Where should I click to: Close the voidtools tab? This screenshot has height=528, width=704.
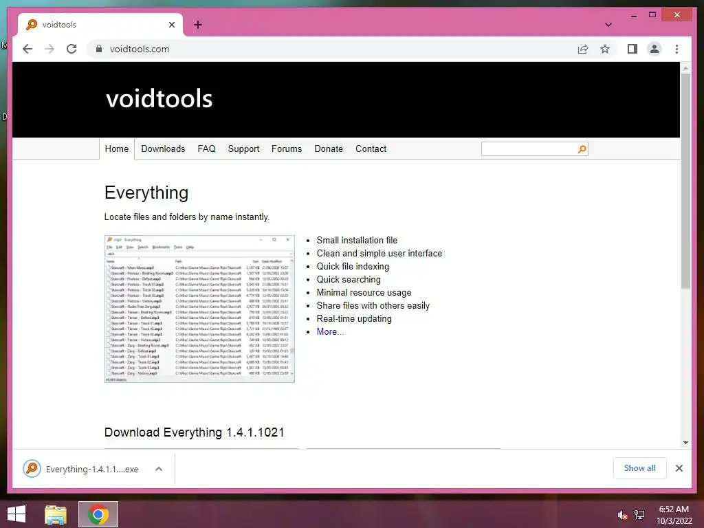click(171, 25)
